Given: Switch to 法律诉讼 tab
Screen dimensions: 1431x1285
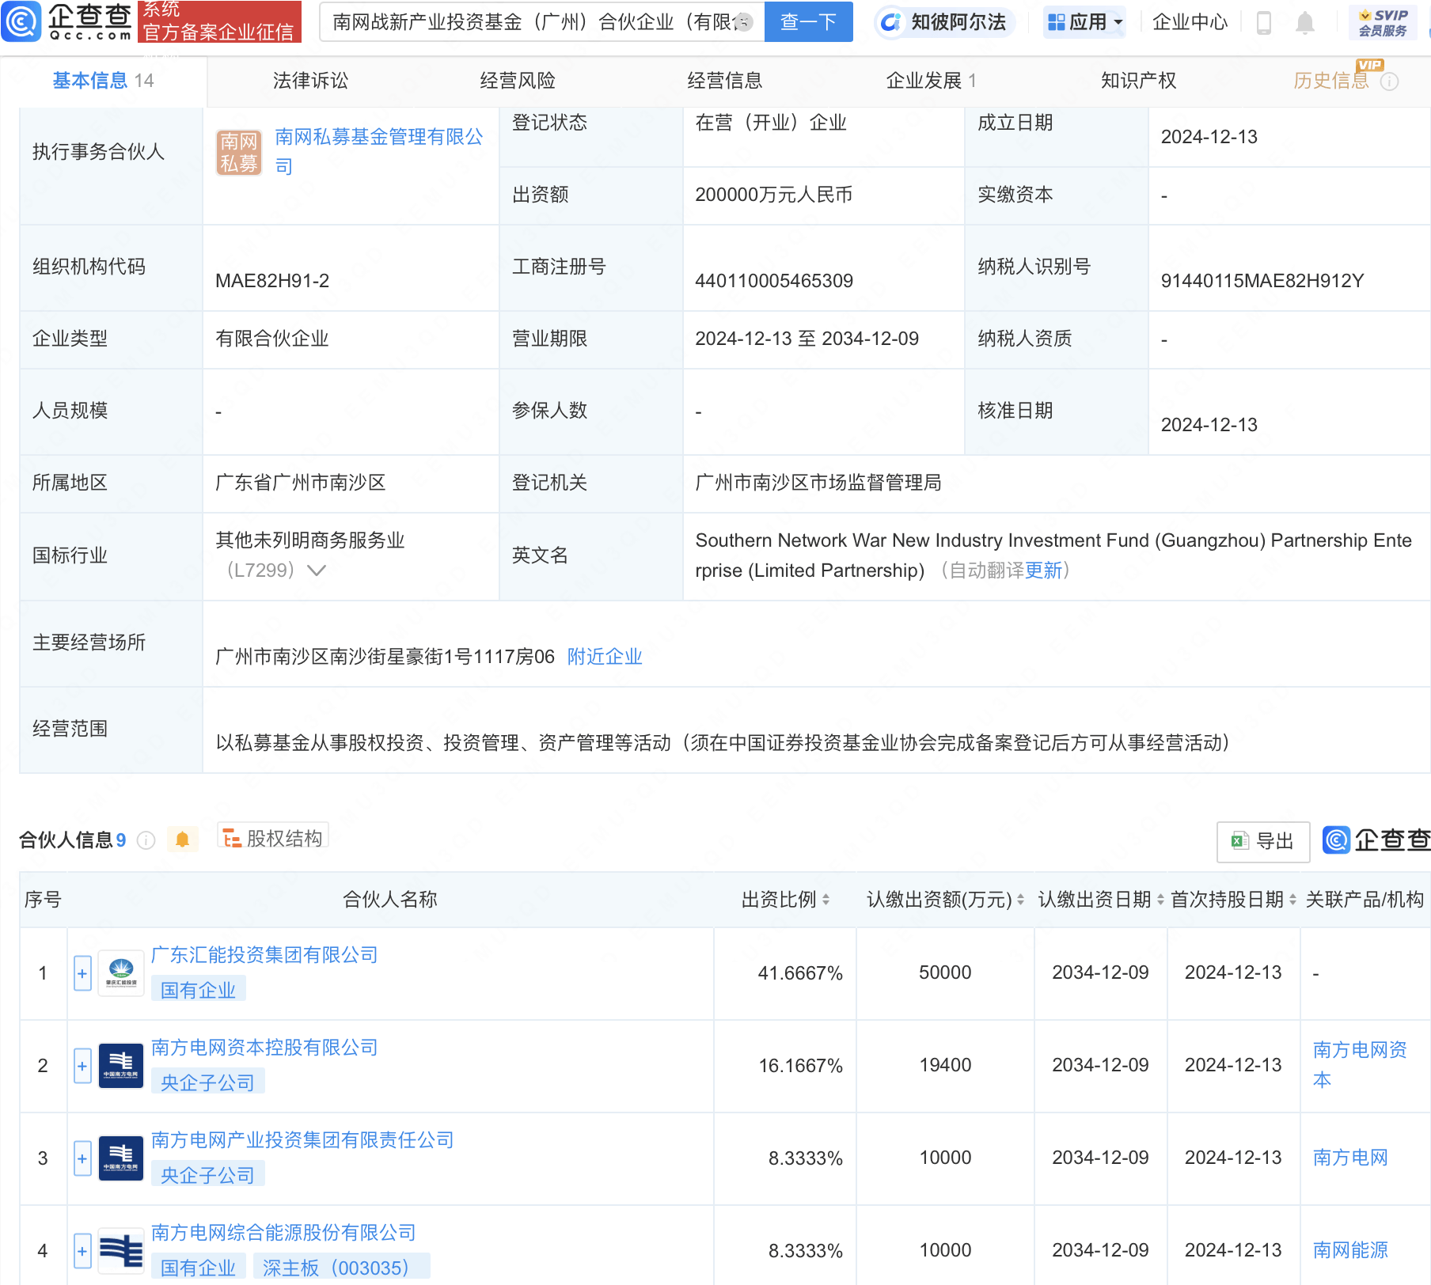Looking at the screenshot, I should pos(310,81).
